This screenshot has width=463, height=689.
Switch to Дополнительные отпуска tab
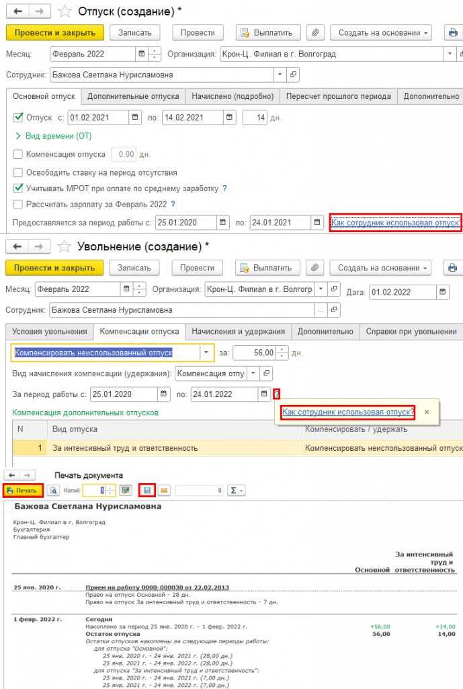pos(133,96)
